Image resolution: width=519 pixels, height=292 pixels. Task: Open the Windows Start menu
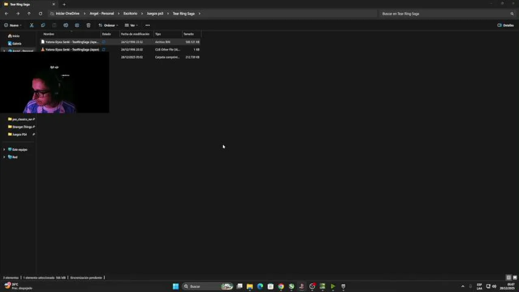[x=175, y=286]
